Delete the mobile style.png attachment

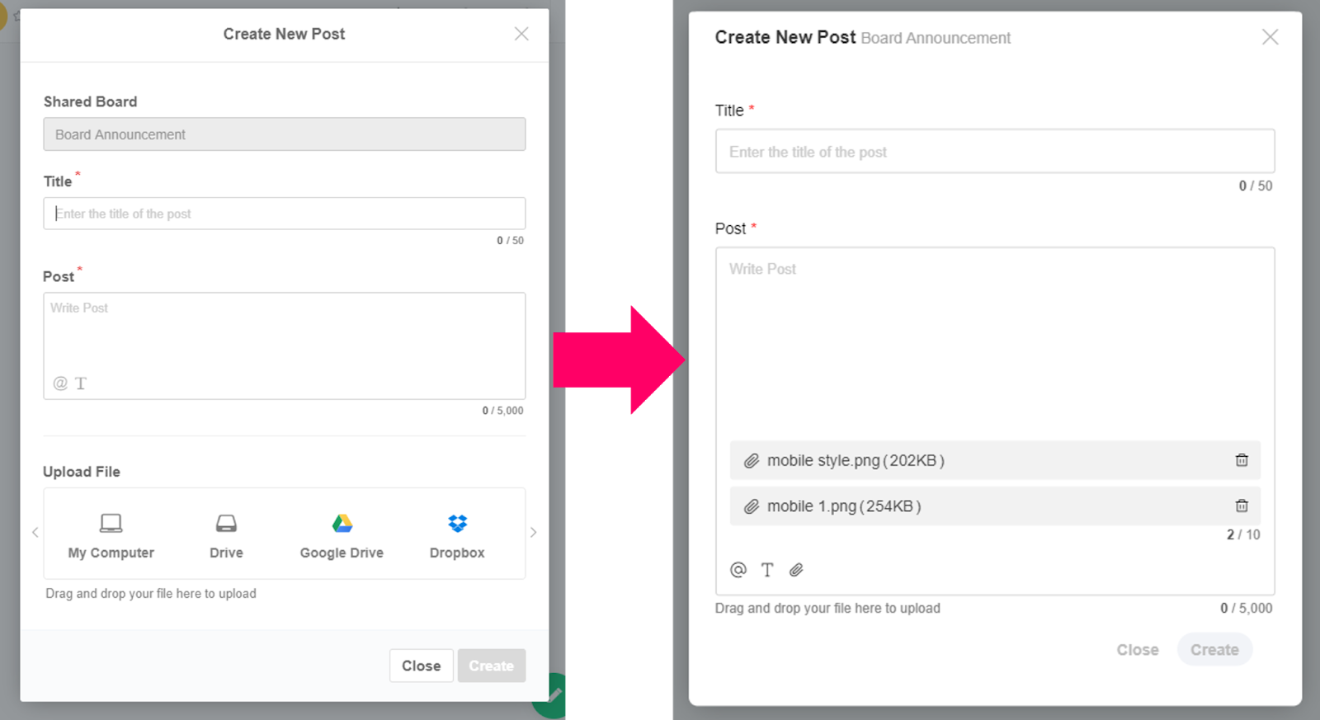pyautogui.click(x=1242, y=460)
